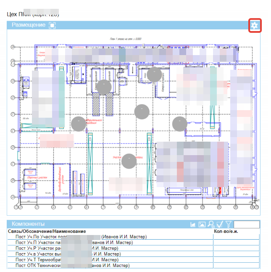Click the checkmark icon in Компоненты toolbar

point(220,224)
